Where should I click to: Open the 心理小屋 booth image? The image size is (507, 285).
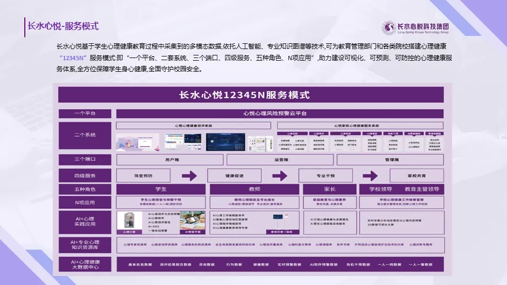point(129,222)
